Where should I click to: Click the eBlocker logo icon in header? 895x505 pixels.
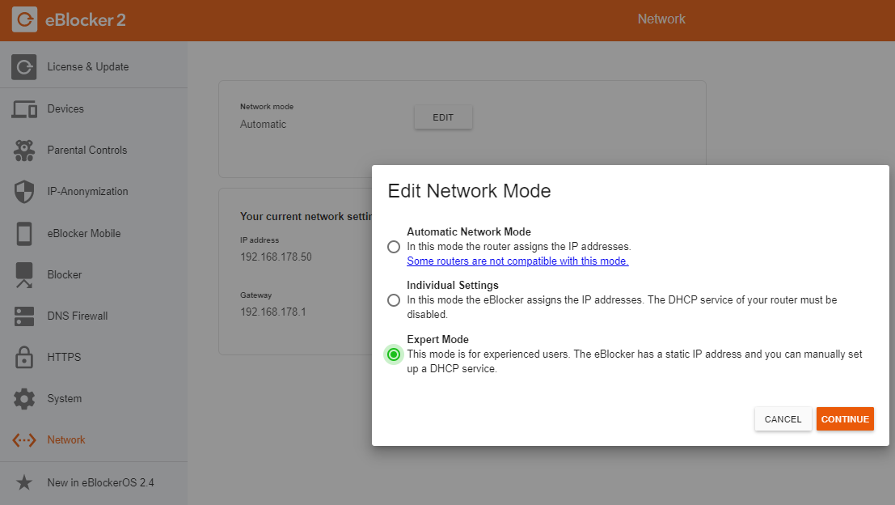pyautogui.click(x=24, y=20)
